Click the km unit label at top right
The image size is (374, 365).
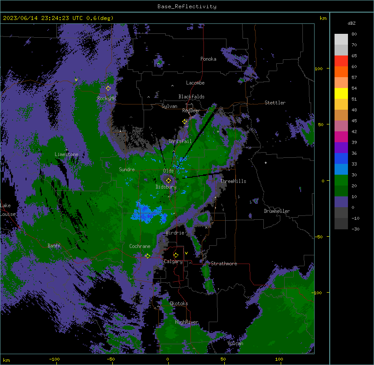(323, 18)
